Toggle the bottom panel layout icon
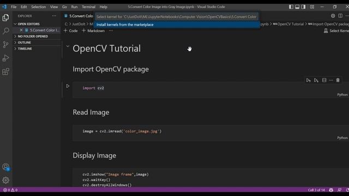This screenshot has width=349, height=196. point(297,7)
